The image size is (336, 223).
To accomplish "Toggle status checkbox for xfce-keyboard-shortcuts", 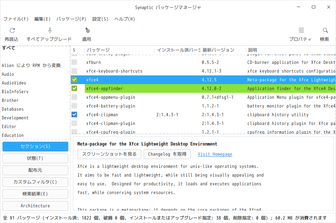I will point(74,71).
